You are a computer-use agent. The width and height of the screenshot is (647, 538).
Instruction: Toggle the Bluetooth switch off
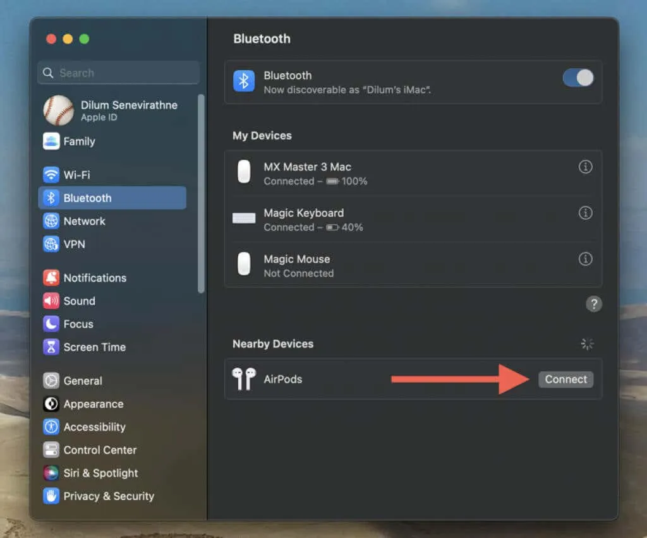click(577, 78)
